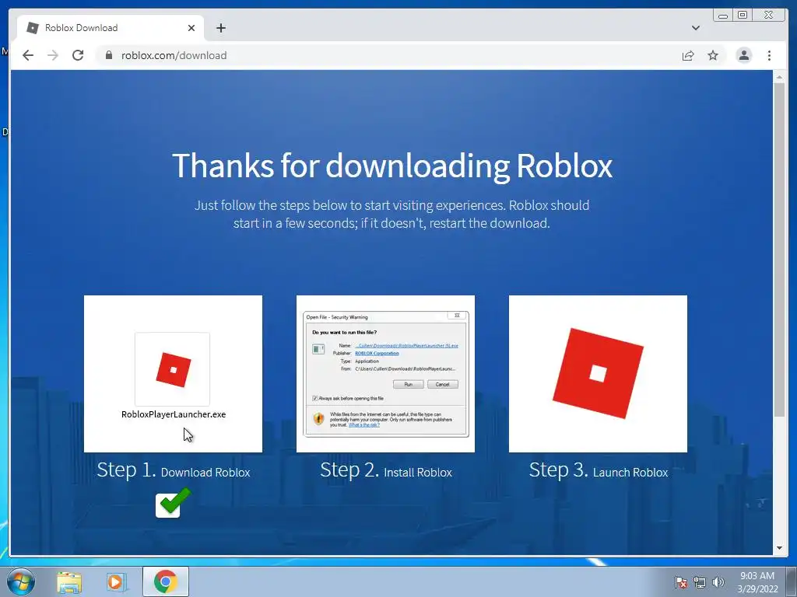
Task: Click the RobloxPlayerLauncher.exe file icon
Action: click(173, 369)
